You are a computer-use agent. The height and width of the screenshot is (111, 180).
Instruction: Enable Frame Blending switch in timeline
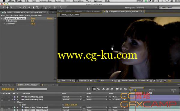pyautogui.click(x=108, y=89)
